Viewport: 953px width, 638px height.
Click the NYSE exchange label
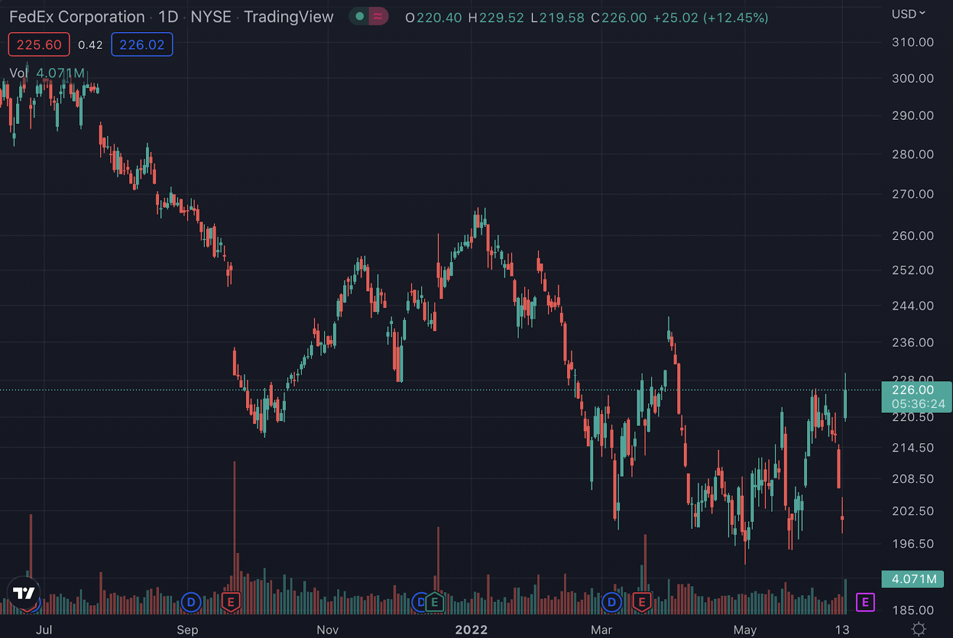(211, 17)
